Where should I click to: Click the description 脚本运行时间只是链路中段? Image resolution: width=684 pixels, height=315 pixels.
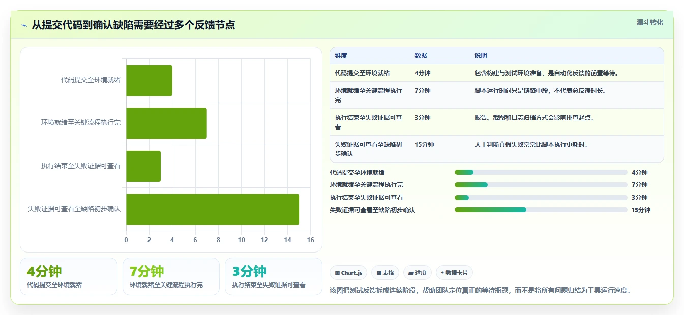(540, 91)
